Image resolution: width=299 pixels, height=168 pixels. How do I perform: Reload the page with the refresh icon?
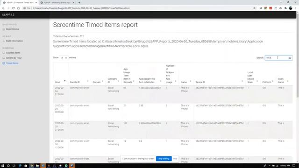(14, 8)
